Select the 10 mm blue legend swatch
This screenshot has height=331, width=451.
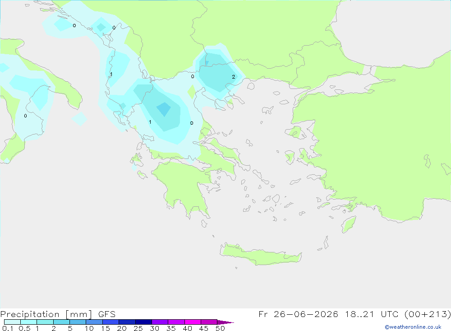pyautogui.click(x=94, y=322)
